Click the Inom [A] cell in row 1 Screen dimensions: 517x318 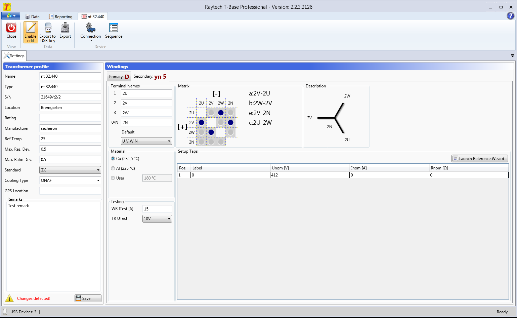(x=389, y=175)
